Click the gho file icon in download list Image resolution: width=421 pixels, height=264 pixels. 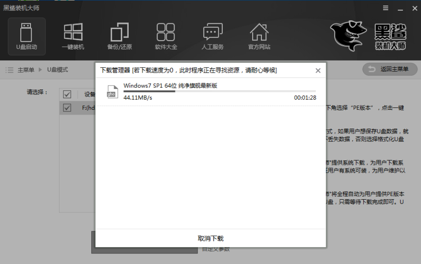(x=112, y=92)
